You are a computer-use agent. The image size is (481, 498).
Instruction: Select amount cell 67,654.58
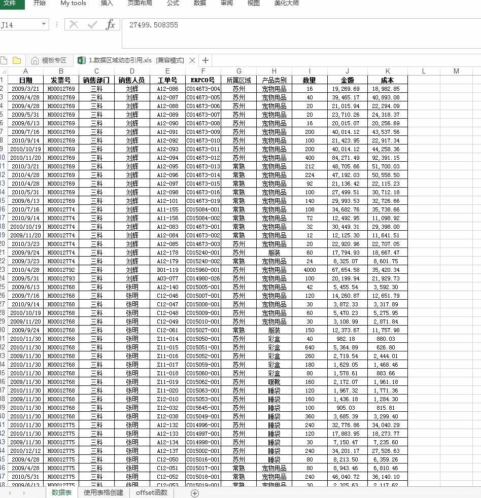point(347,270)
